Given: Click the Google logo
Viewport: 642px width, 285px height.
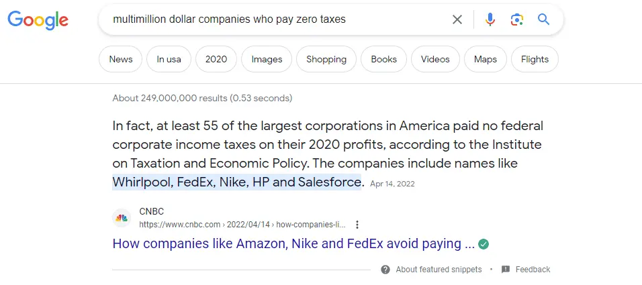Looking at the screenshot, I should 38,20.
